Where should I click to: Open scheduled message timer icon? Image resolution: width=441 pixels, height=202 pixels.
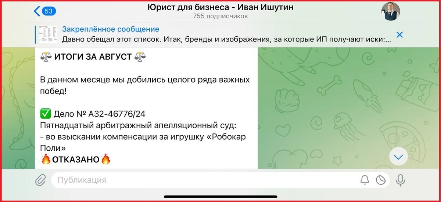pyautogui.click(x=380, y=180)
